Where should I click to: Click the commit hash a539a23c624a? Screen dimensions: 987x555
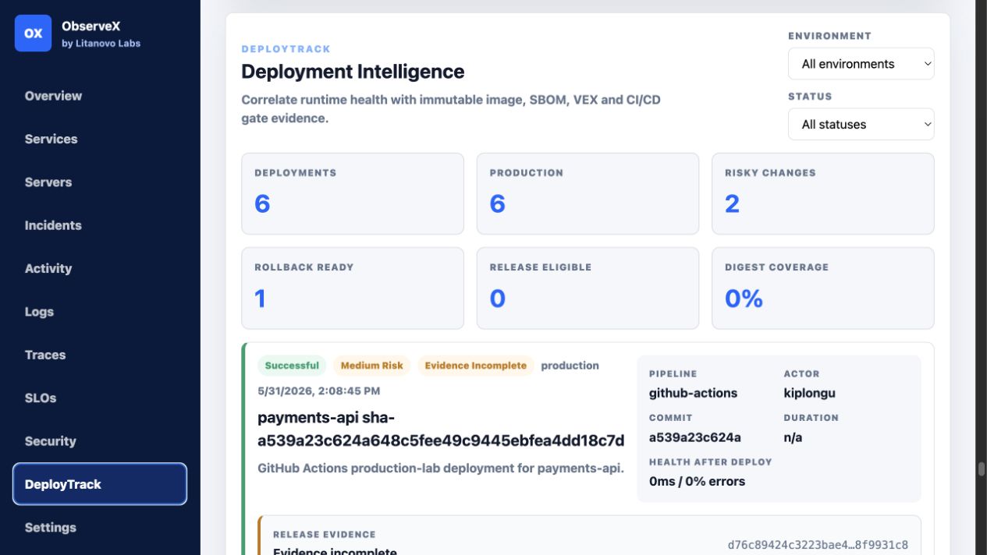[695, 437]
